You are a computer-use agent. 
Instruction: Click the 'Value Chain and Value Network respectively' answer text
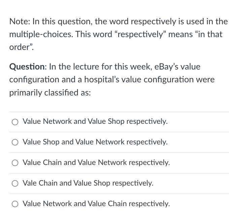click(96, 163)
